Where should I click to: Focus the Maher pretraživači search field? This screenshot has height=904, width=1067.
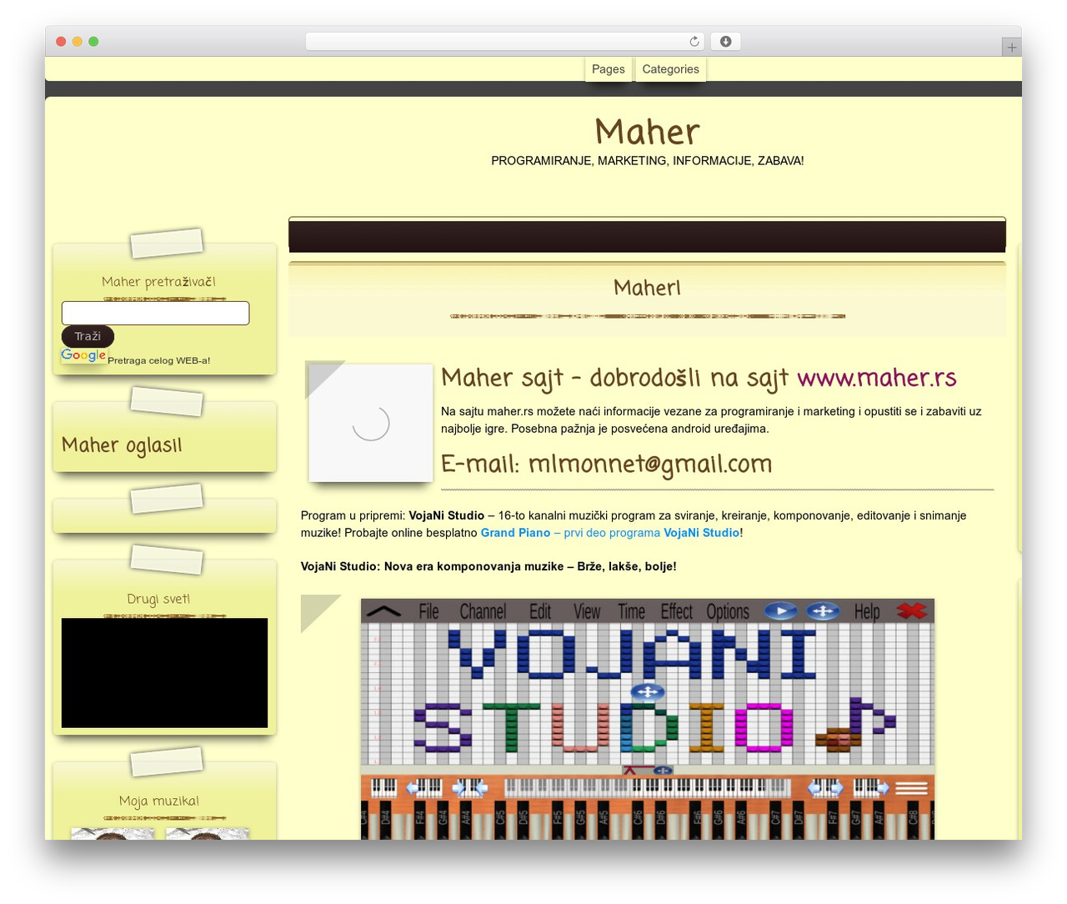155,313
